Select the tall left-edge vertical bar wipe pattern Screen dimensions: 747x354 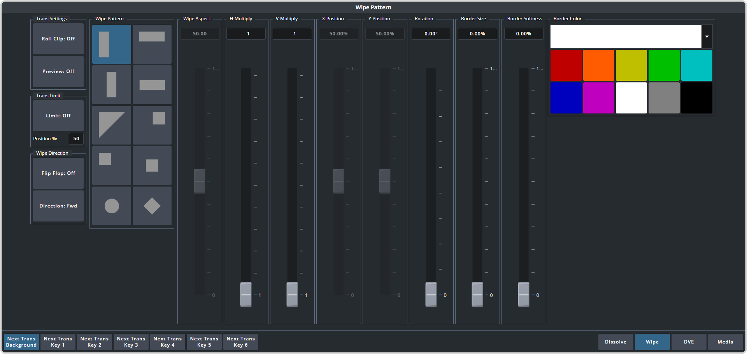[x=112, y=44]
